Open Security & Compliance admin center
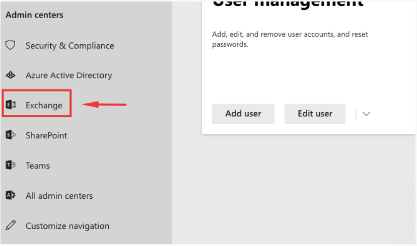Screen dimensions: 417x246 click(69, 46)
